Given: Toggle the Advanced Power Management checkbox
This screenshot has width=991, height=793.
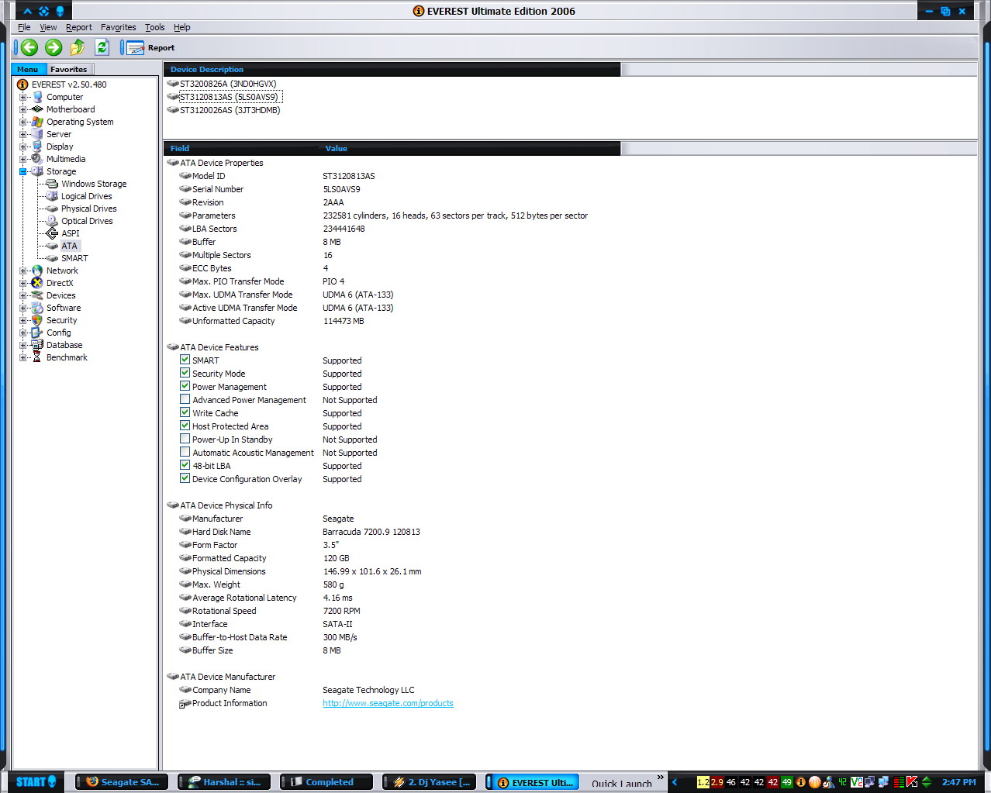Looking at the screenshot, I should 185,399.
